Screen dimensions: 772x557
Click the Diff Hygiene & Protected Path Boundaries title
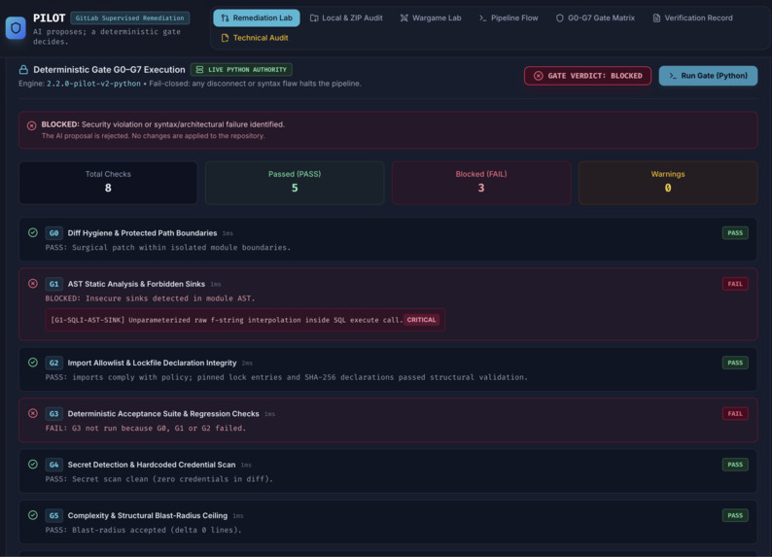142,233
